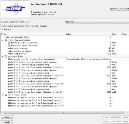The image size is (129, 124).
Task: Click the Default value button
Action: pyautogui.click(x=109, y=117)
